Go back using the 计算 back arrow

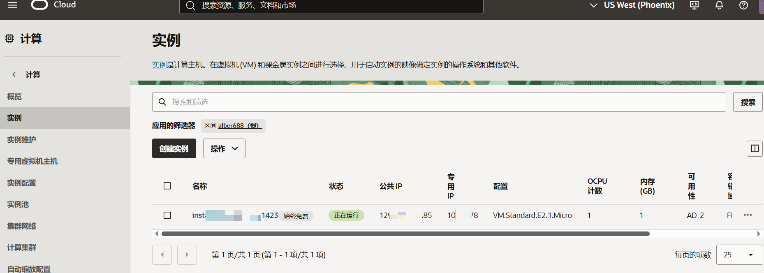pyautogui.click(x=14, y=74)
